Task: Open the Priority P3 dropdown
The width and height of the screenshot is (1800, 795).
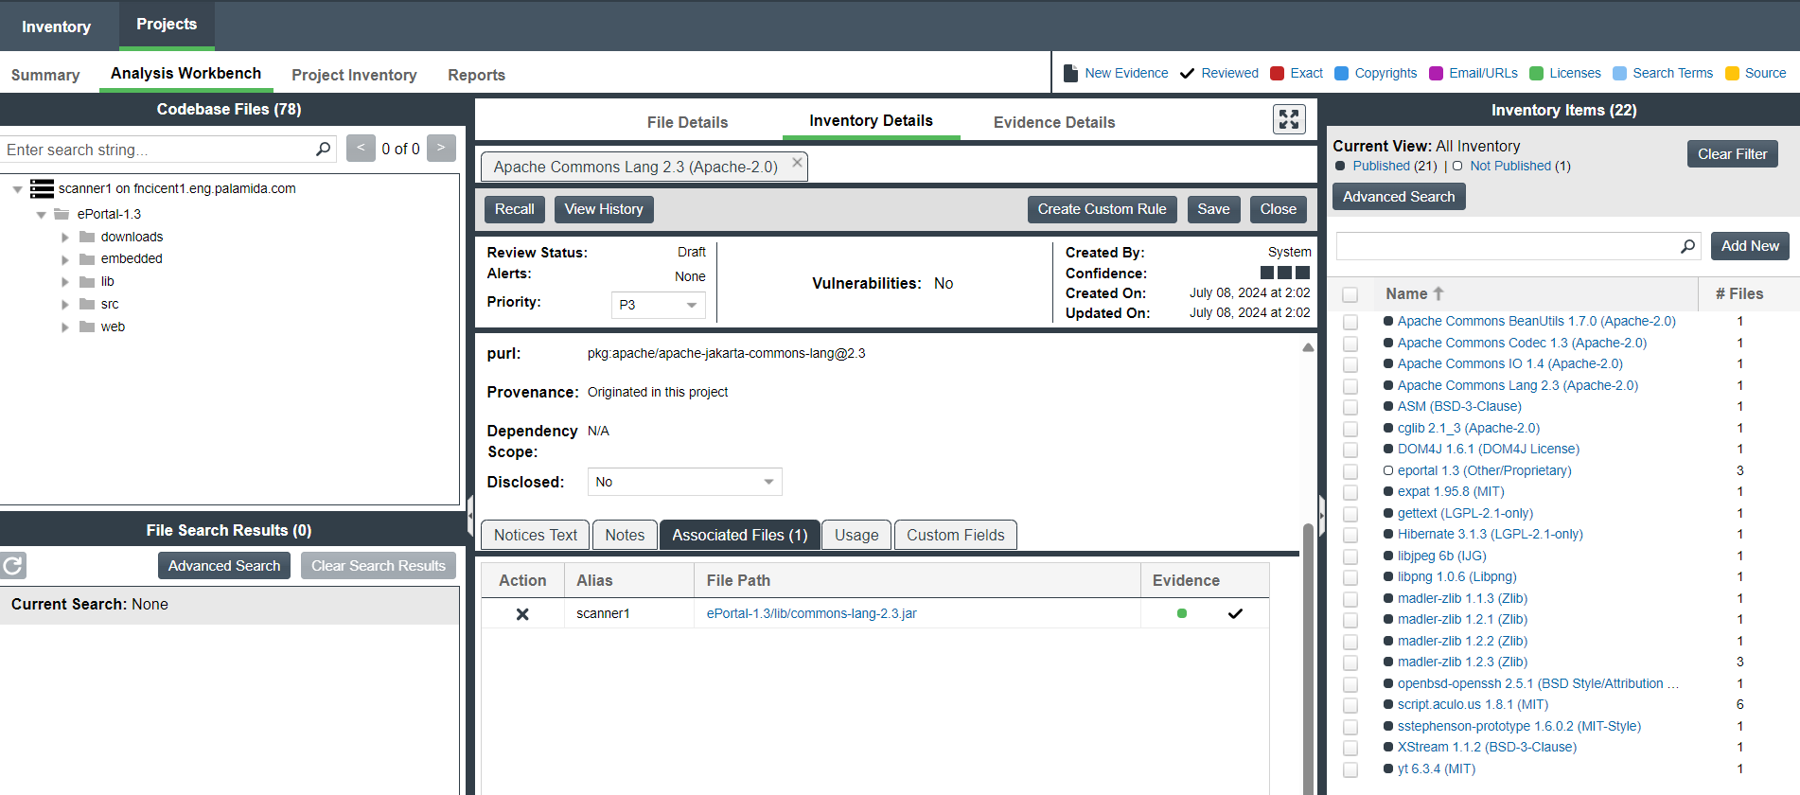Action: click(658, 305)
